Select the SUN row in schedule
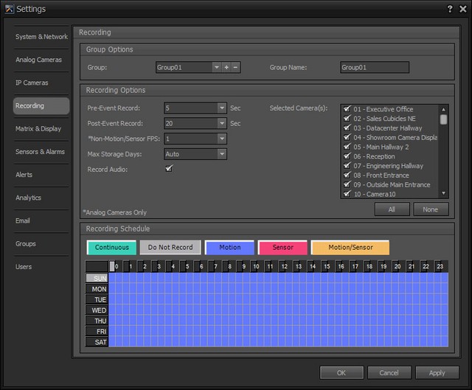Image resolution: width=472 pixels, height=390 pixels. [x=97, y=278]
